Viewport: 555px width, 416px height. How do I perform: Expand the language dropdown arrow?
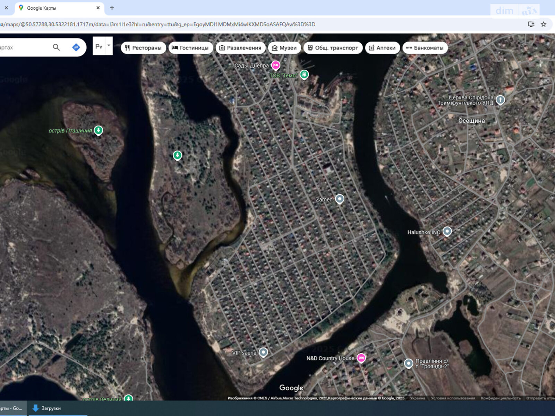[109, 45]
